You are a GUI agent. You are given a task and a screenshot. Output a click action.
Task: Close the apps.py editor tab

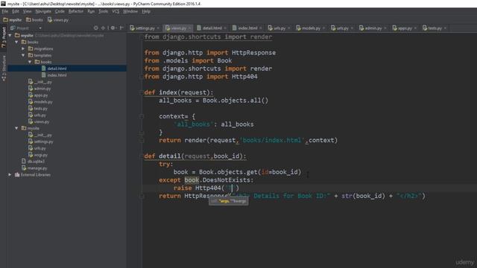point(415,28)
